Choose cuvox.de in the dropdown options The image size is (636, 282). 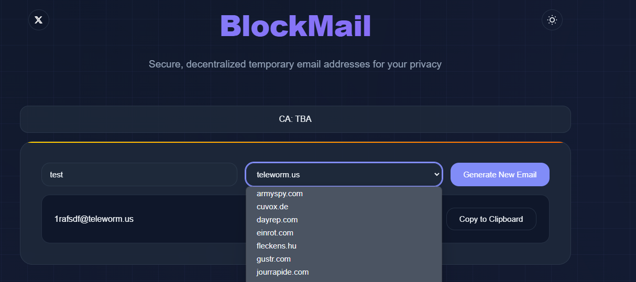(x=272, y=207)
